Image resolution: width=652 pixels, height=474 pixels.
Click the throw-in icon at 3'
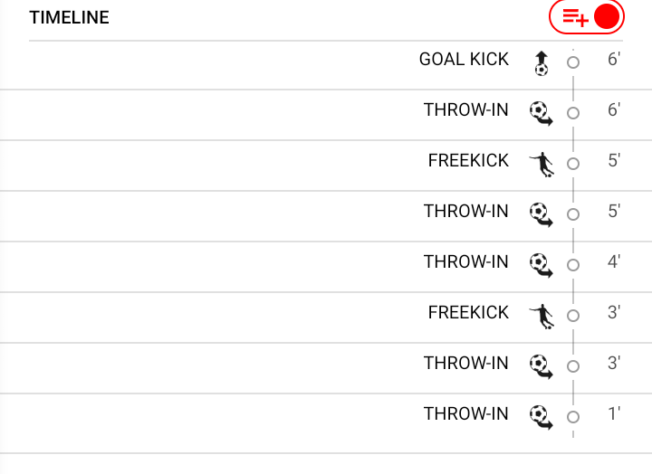pos(541,365)
